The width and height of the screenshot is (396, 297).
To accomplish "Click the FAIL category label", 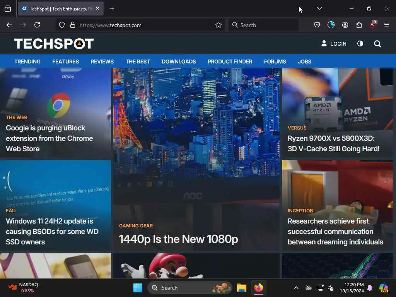I will [10, 211].
